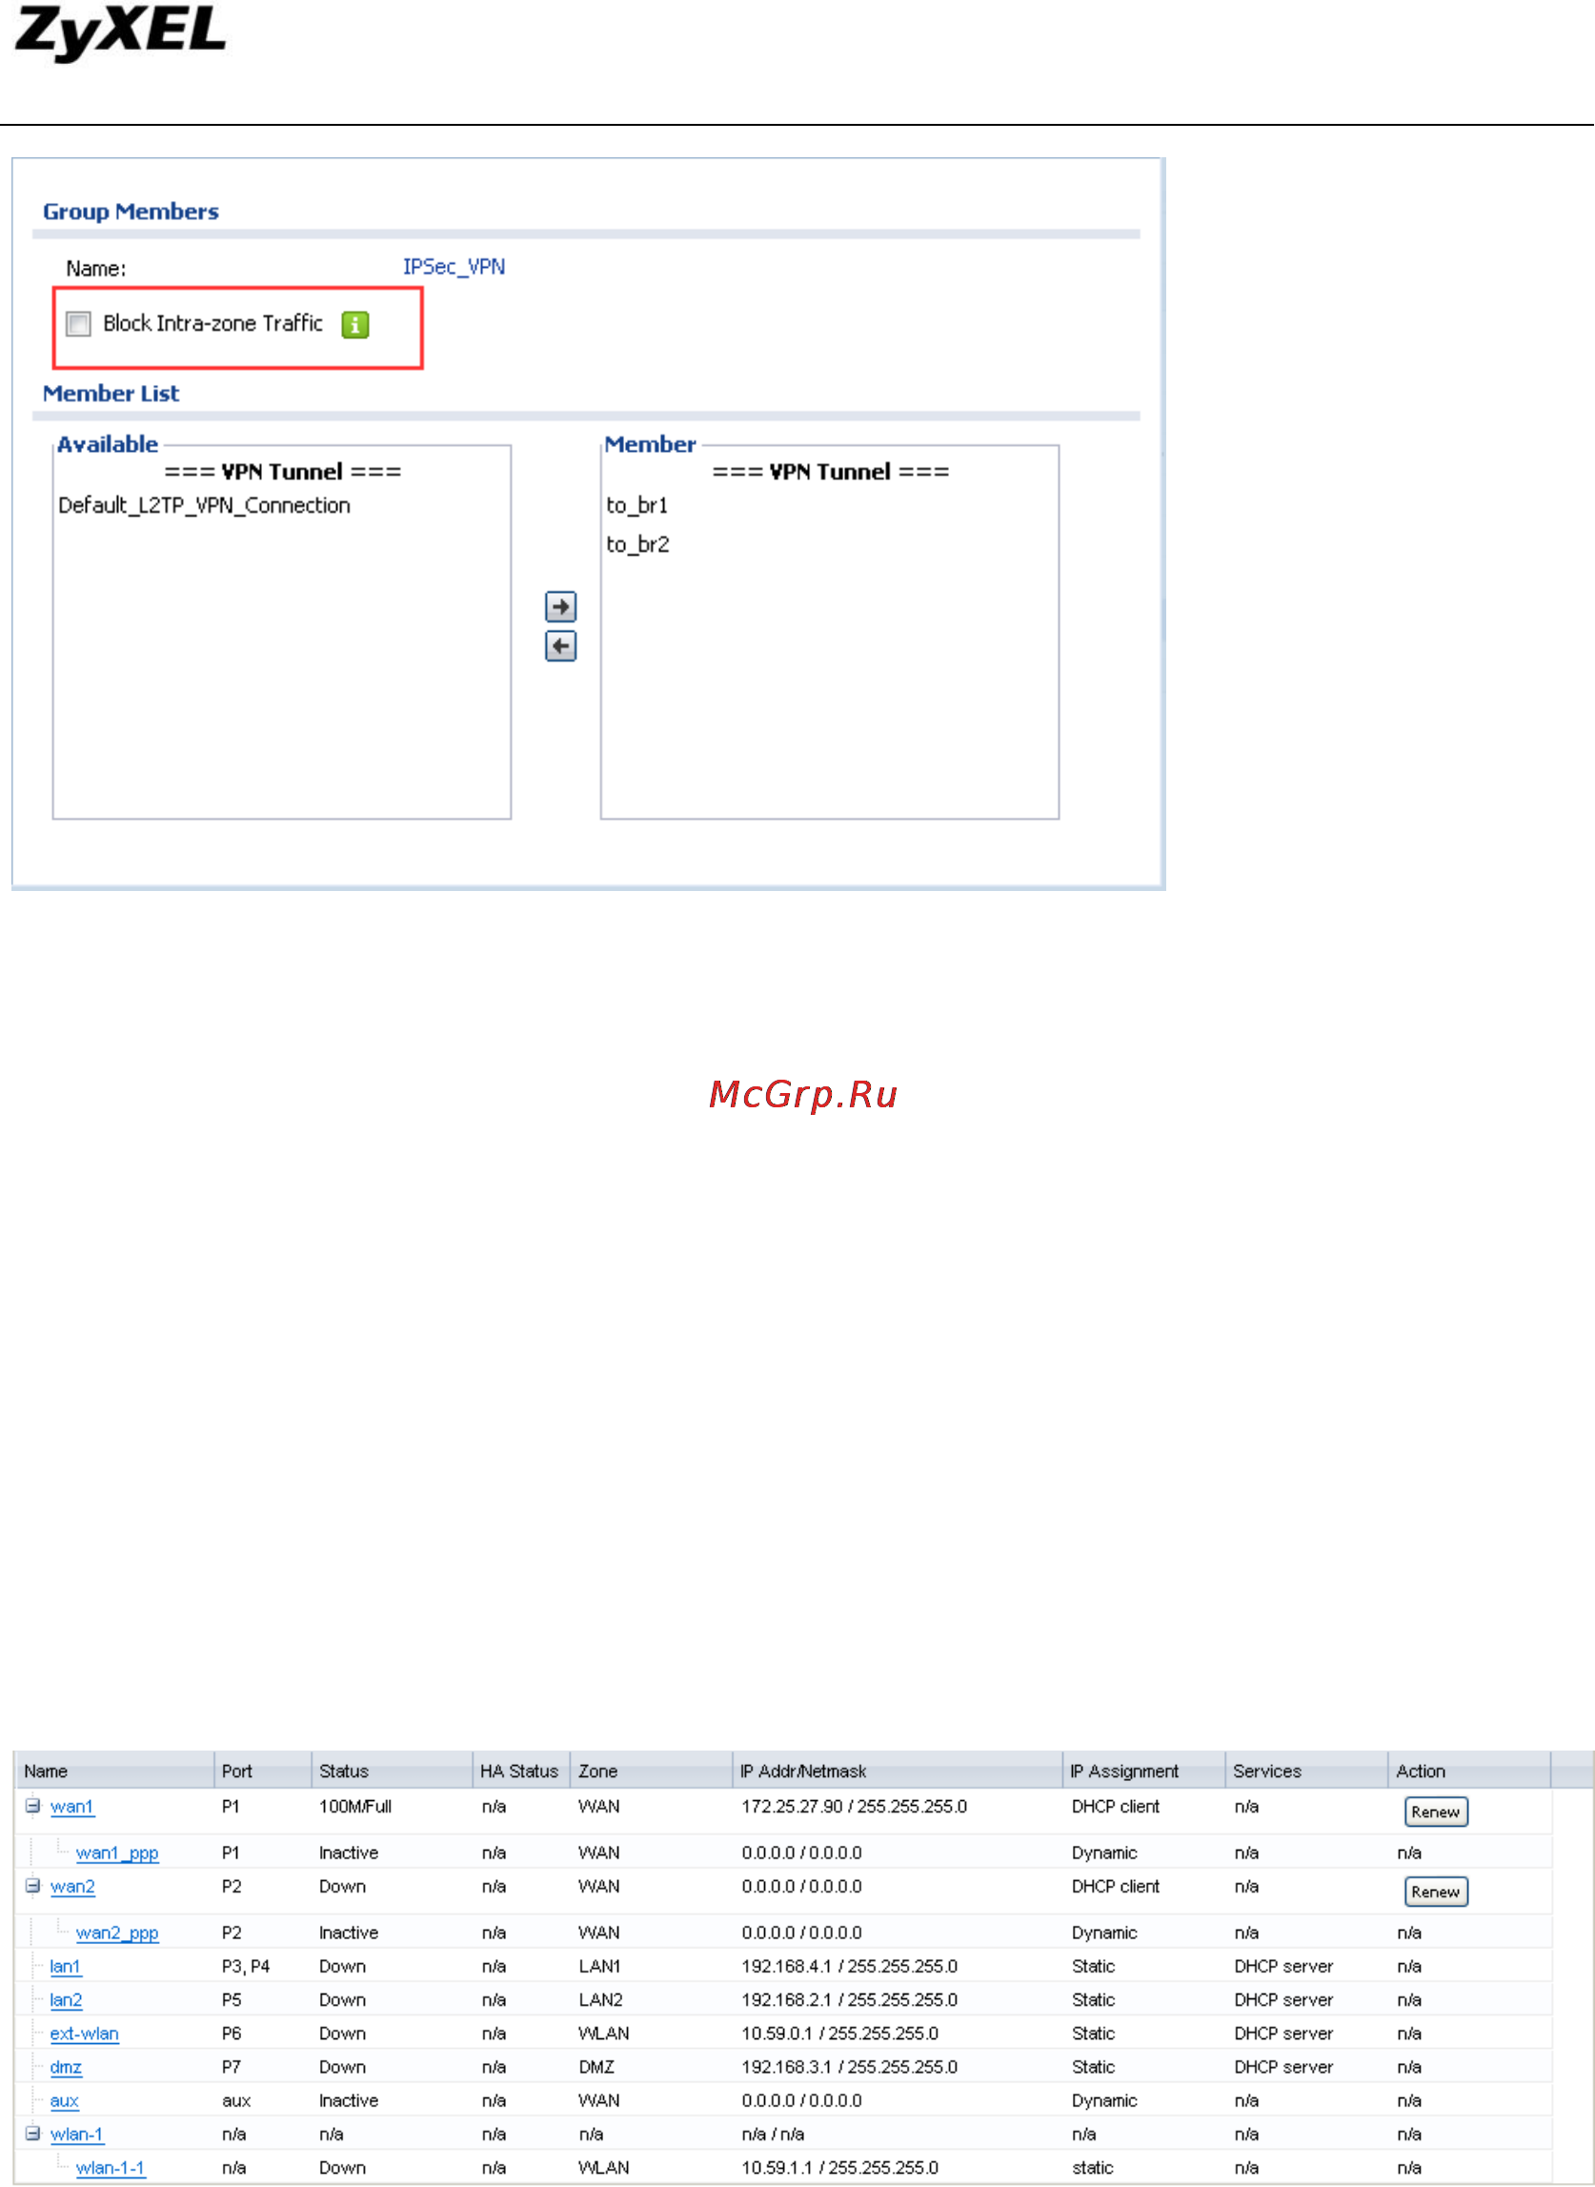
Task: Click IP address 10.59.0.1 / 255.255.255.0
Action: coord(840,2035)
